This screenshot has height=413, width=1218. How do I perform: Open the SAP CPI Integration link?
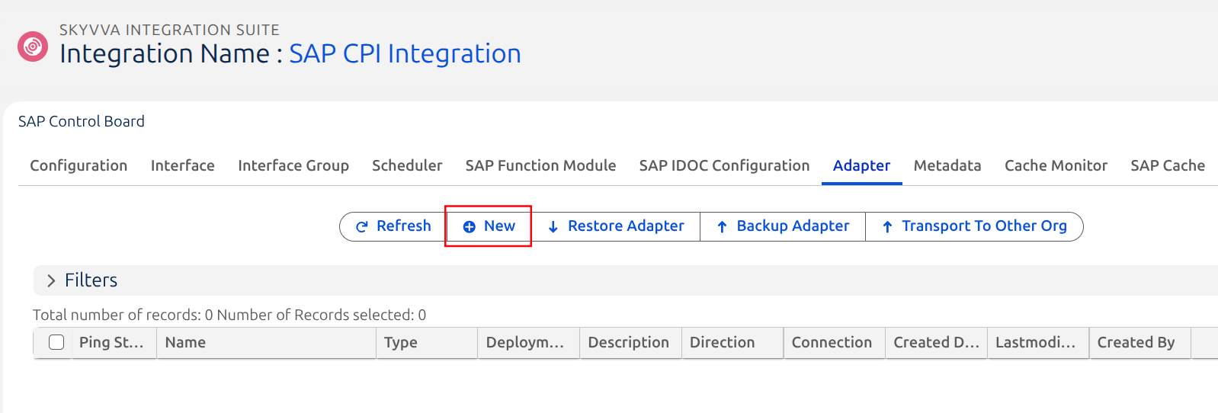pos(405,53)
